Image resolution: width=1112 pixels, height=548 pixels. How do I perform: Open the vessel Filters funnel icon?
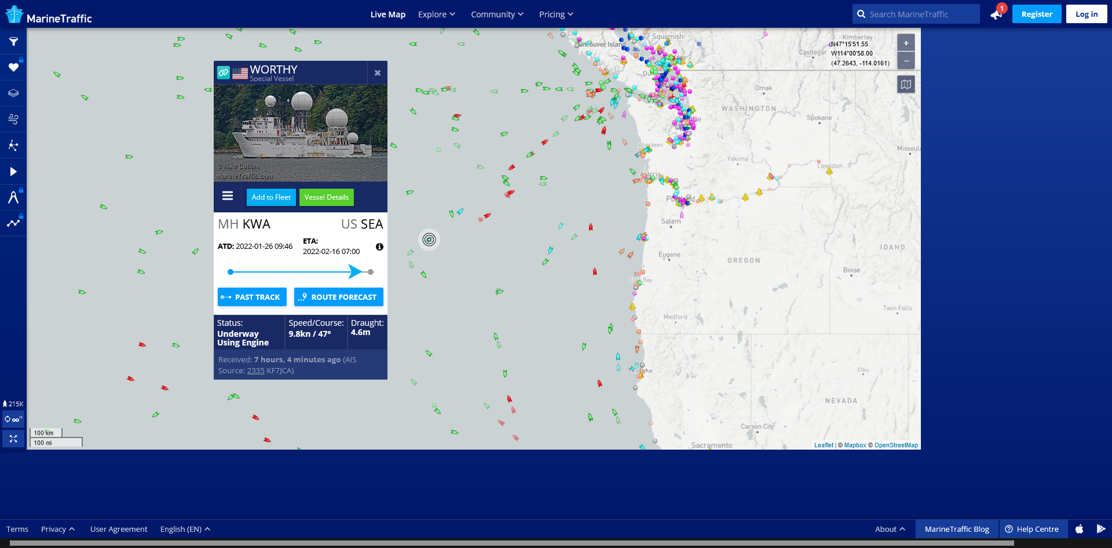[x=13, y=42]
